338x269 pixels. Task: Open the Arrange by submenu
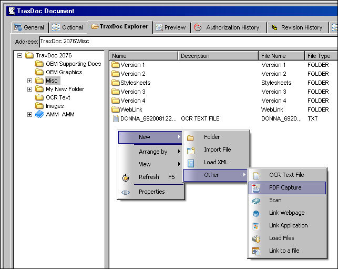tap(151, 152)
